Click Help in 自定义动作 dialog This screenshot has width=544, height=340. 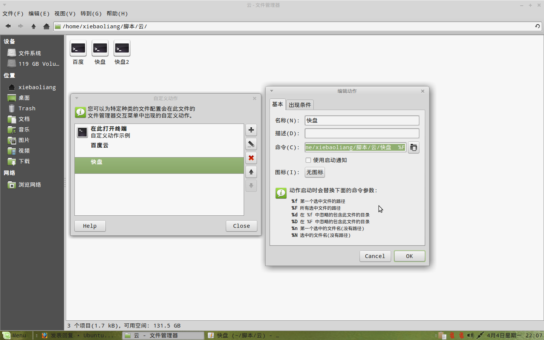[x=90, y=226]
